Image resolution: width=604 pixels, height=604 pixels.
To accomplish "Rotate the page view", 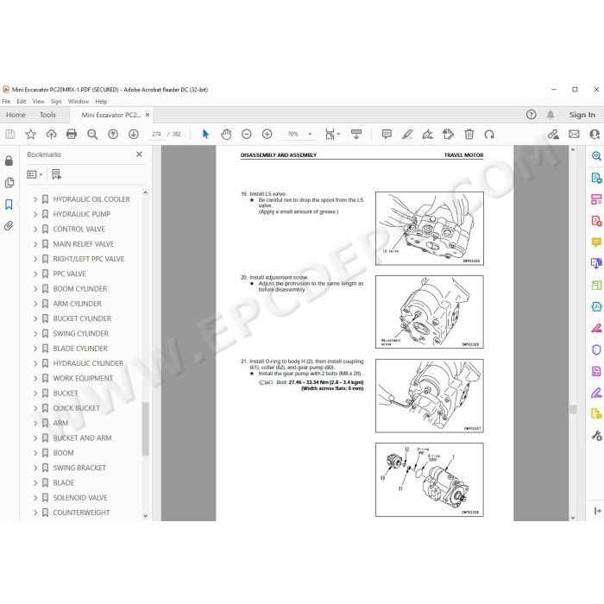I will [x=489, y=134].
